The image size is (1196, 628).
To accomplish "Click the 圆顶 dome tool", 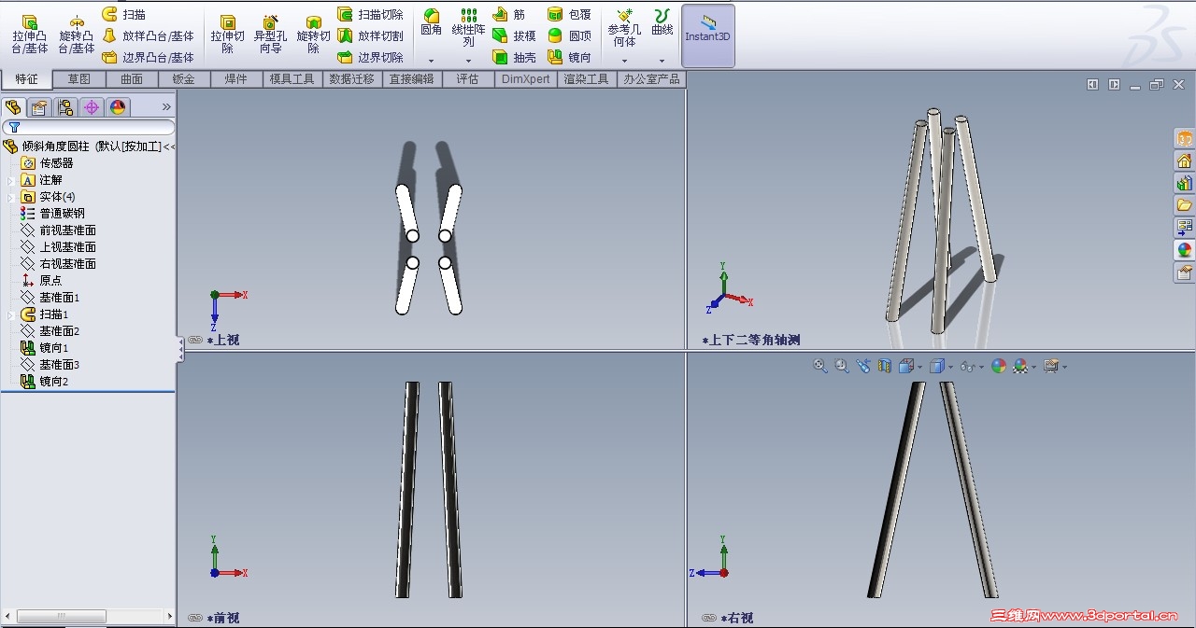I will pyautogui.click(x=569, y=36).
